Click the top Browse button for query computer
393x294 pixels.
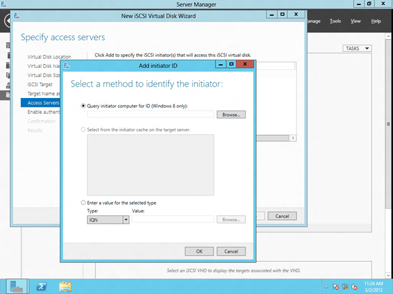(x=231, y=115)
